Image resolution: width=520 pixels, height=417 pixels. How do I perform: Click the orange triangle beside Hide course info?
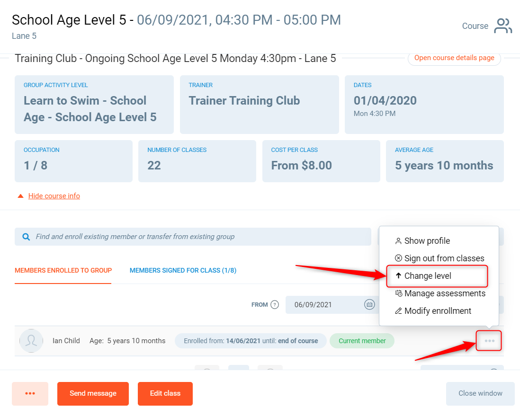20,196
